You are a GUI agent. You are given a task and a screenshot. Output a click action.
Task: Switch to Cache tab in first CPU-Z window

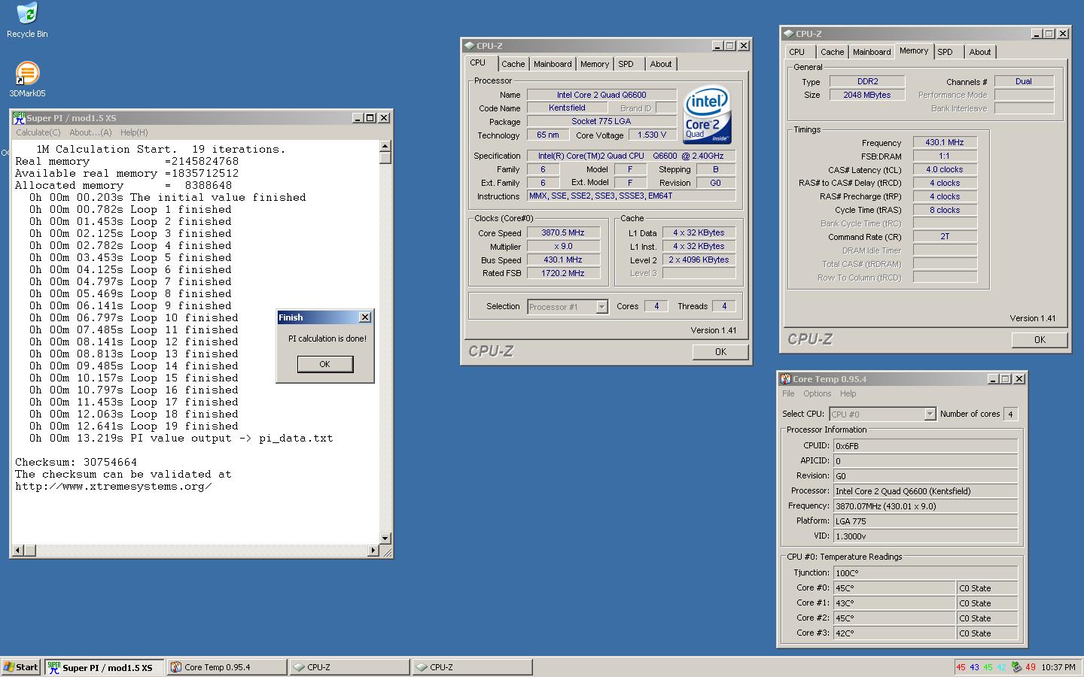(x=513, y=64)
